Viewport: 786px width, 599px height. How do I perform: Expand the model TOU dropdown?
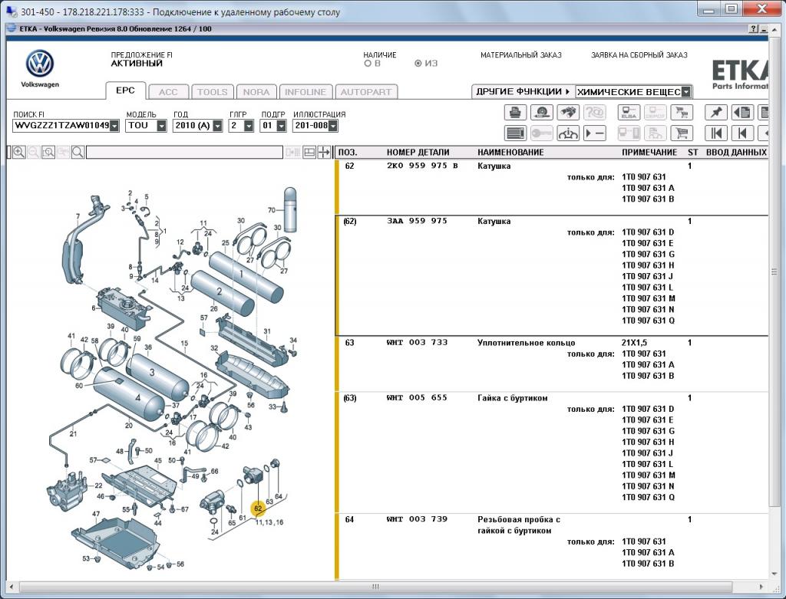[x=161, y=126]
